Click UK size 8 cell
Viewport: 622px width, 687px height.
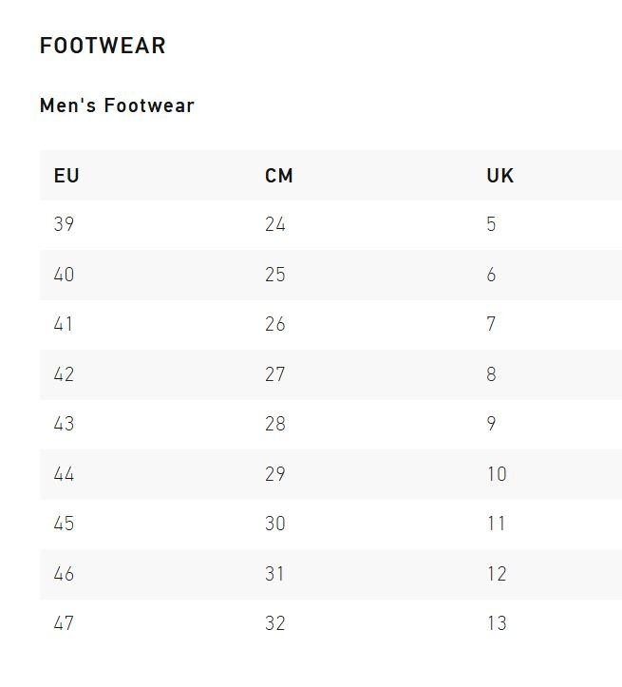click(x=491, y=374)
